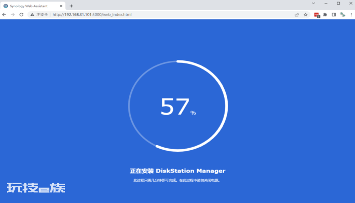The height and width of the screenshot is (203, 355).
Task: Open the Chrome three-dot menu
Action: (351, 15)
